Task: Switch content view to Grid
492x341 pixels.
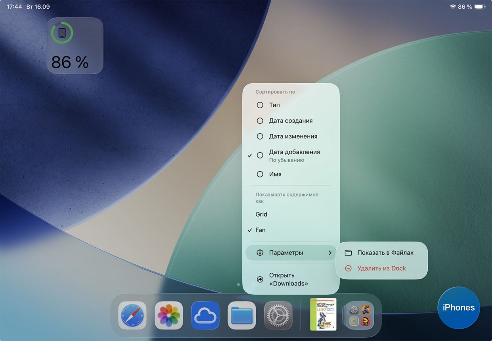Action: [262, 214]
